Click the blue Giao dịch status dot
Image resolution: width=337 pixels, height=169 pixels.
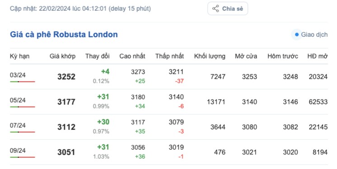(297, 35)
